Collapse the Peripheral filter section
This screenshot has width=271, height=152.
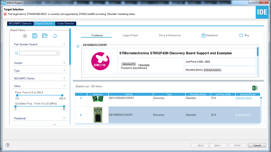(x=64, y=118)
